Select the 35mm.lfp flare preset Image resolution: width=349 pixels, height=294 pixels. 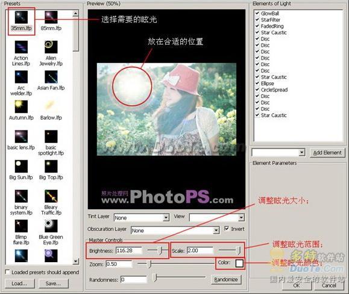point(21,20)
